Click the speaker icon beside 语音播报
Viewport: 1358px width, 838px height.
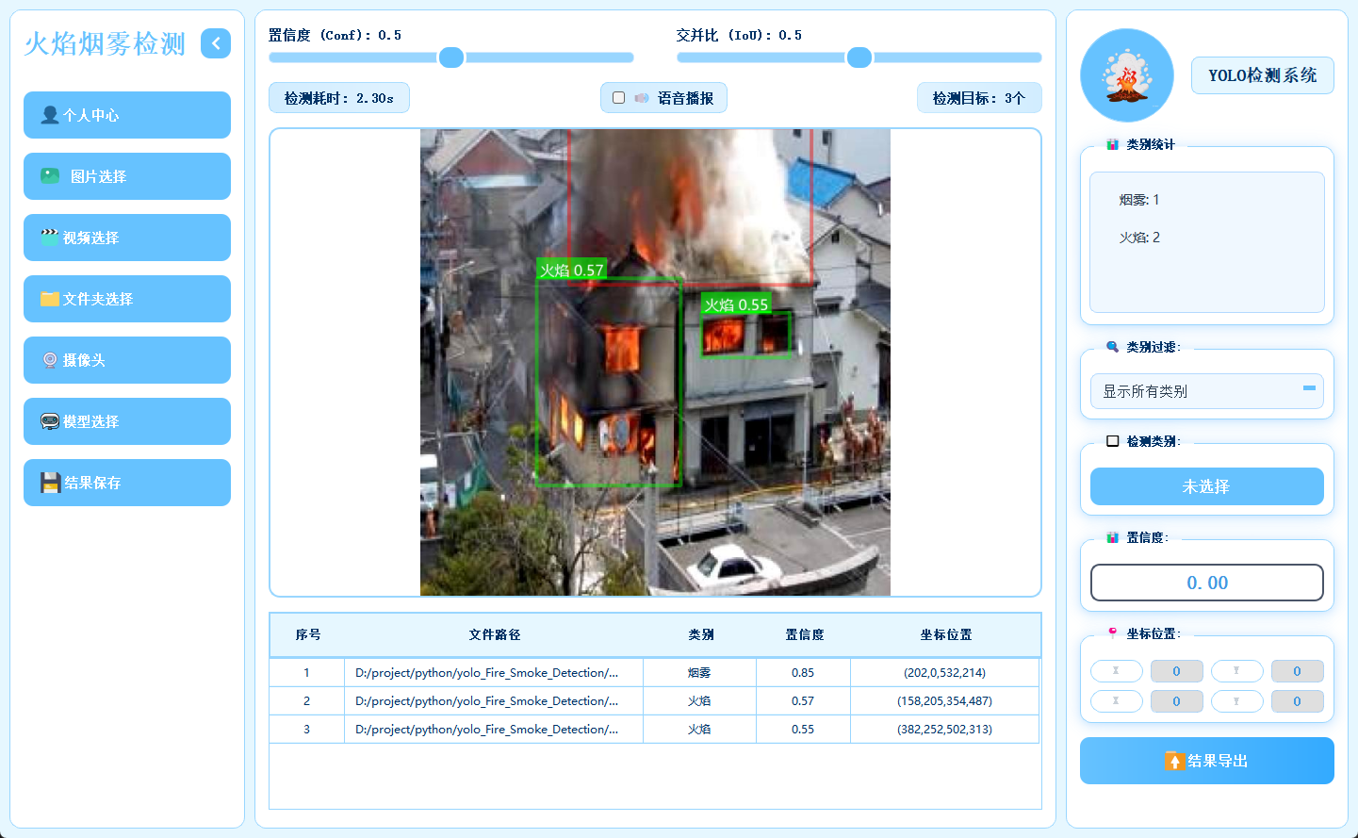tap(642, 98)
